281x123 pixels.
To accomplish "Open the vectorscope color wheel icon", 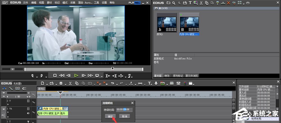I will 185,83.
